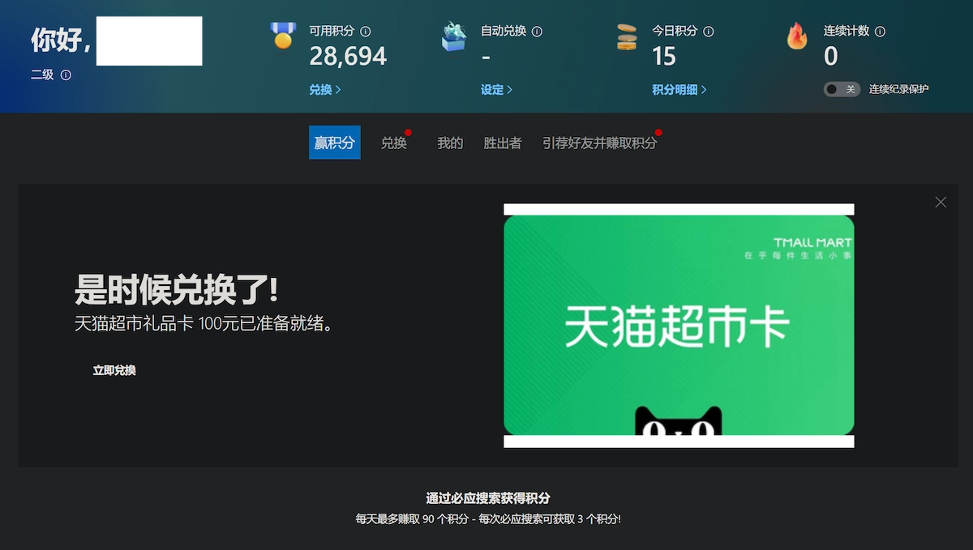This screenshot has height=550, width=973.
Task: Toggle the 连续纪录保护 streak protection switch
Action: click(x=842, y=89)
